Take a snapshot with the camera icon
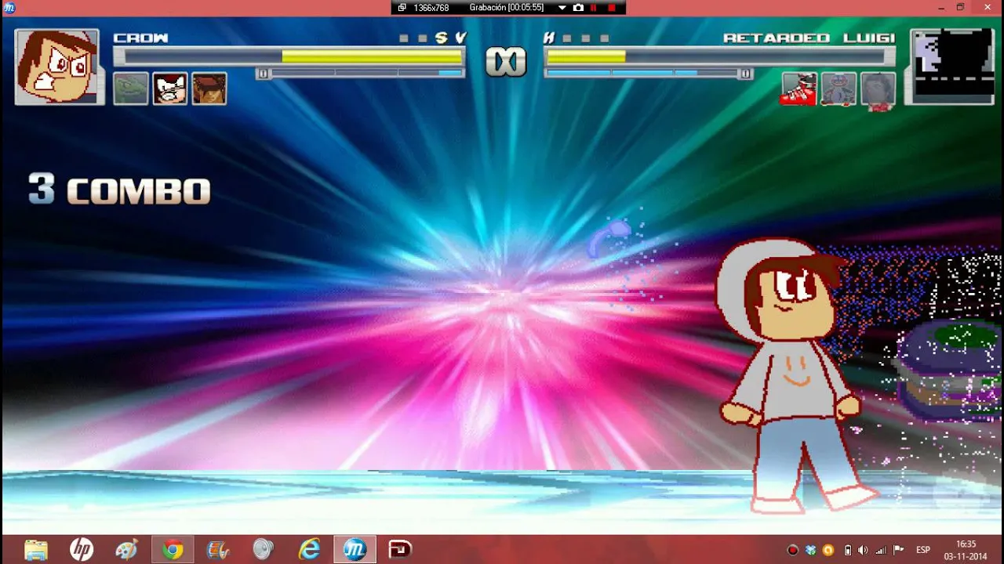This screenshot has width=1004, height=564. 578,7
